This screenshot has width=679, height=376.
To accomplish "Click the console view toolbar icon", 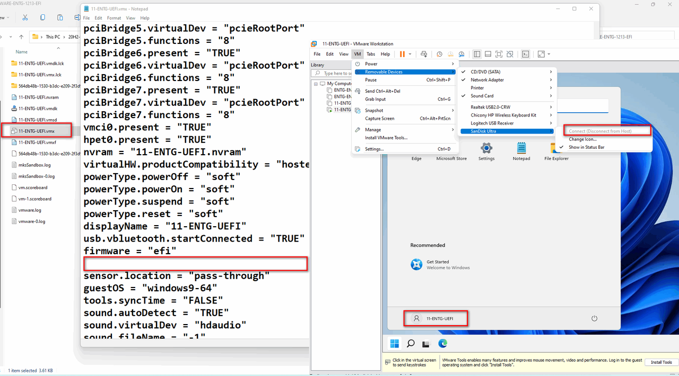I will pos(525,54).
